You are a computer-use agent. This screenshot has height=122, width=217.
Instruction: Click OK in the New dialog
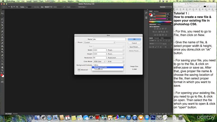[134, 39]
